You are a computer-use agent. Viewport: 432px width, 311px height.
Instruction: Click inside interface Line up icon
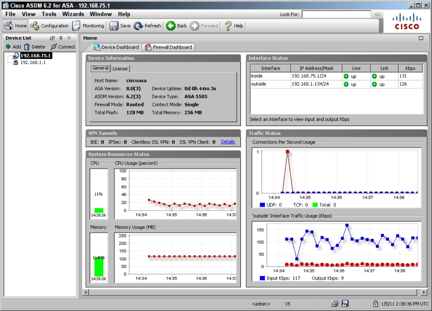pos(346,76)
